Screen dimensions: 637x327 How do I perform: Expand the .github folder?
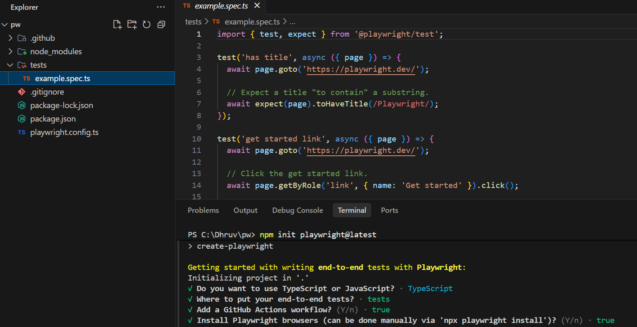coord(10,38)
